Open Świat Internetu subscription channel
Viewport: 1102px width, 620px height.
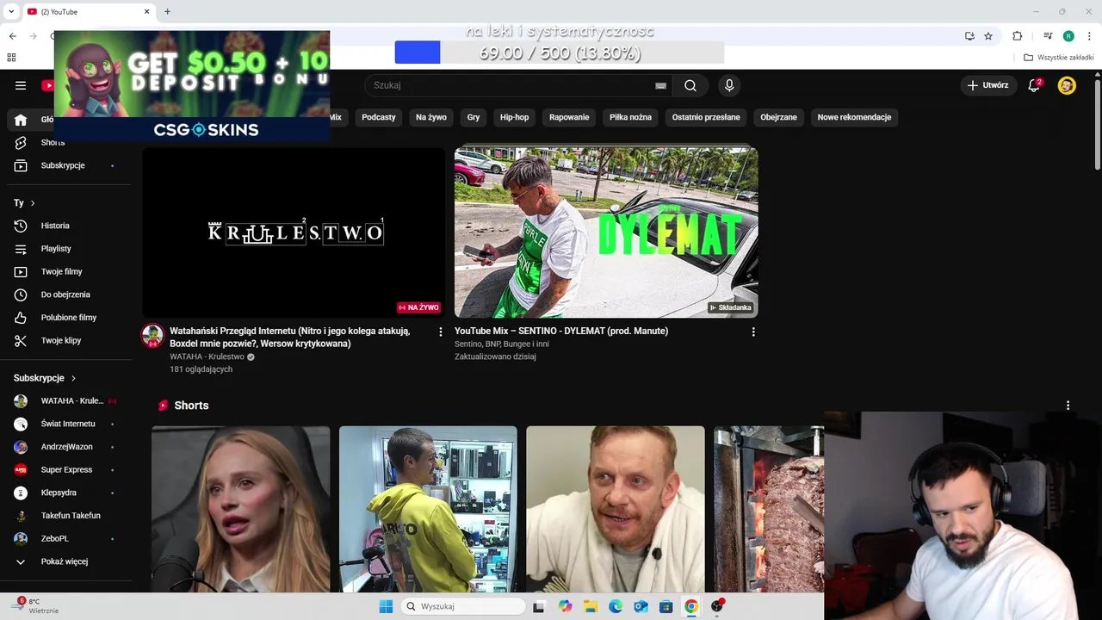point(69,424)
